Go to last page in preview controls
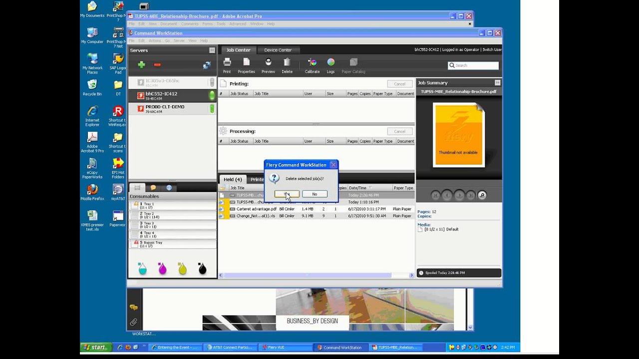The height and width of the screenshot is (359, 639). point(471,195)
